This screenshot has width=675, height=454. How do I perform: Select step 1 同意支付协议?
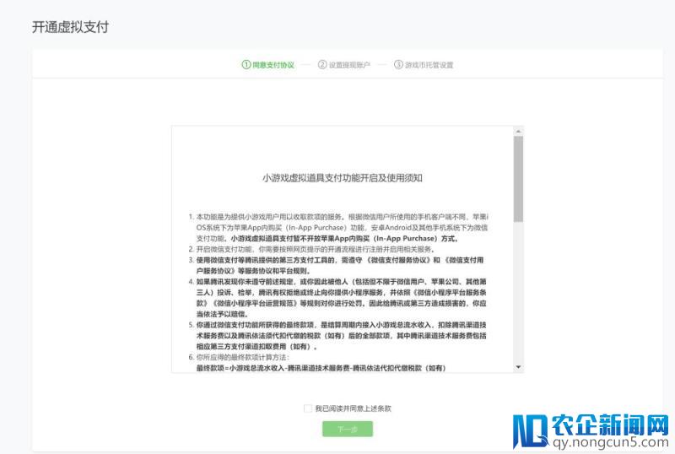pyautogui.click(x=267, y=65)
